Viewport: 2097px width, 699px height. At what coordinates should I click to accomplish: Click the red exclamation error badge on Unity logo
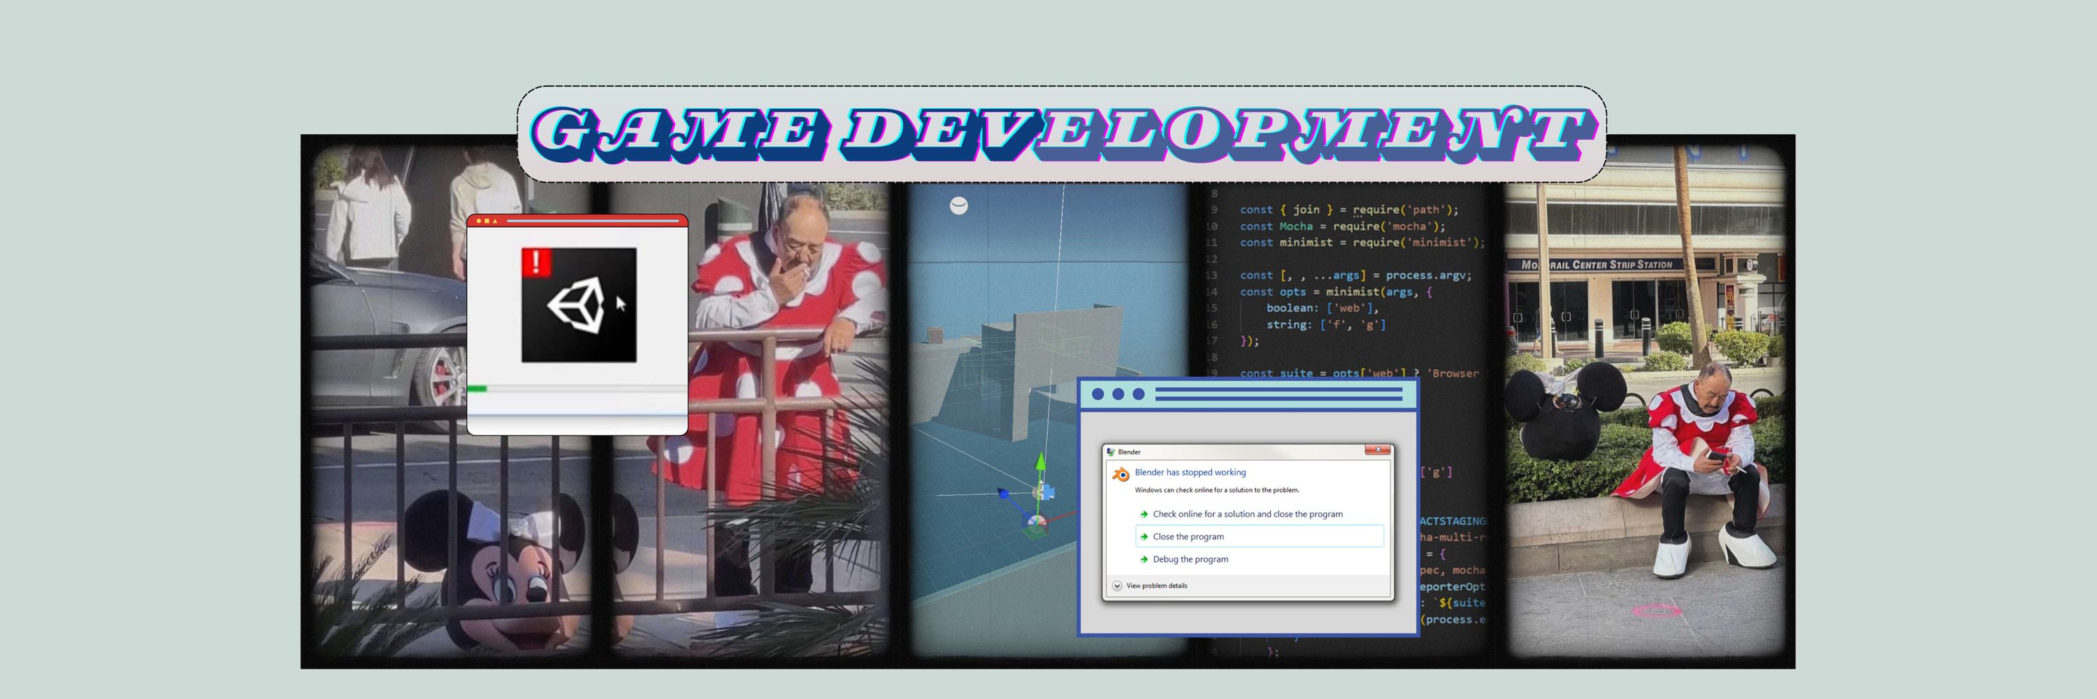[x=535, y=262]
